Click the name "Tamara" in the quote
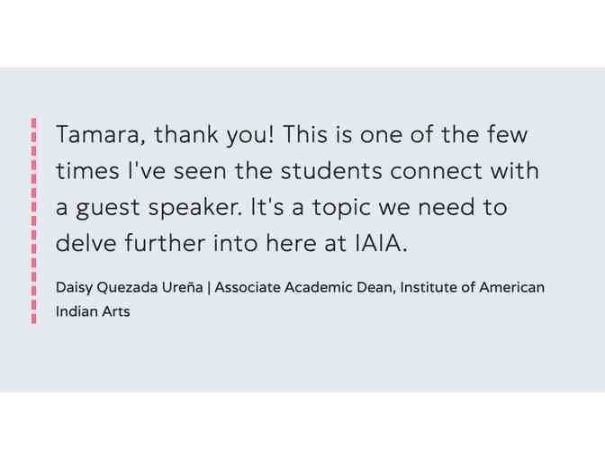This screenshot has height=459, width=605. pos(98,135)
